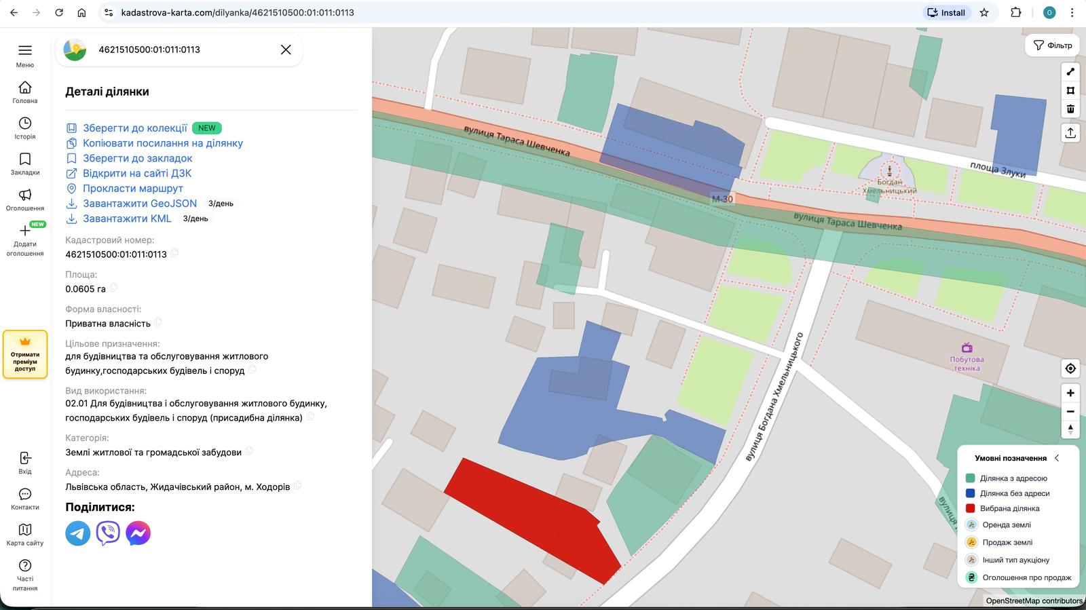Open browser extensions puzzle icon
The height and width of the screenshot is (610, 1086).
tap(1016, 12)
